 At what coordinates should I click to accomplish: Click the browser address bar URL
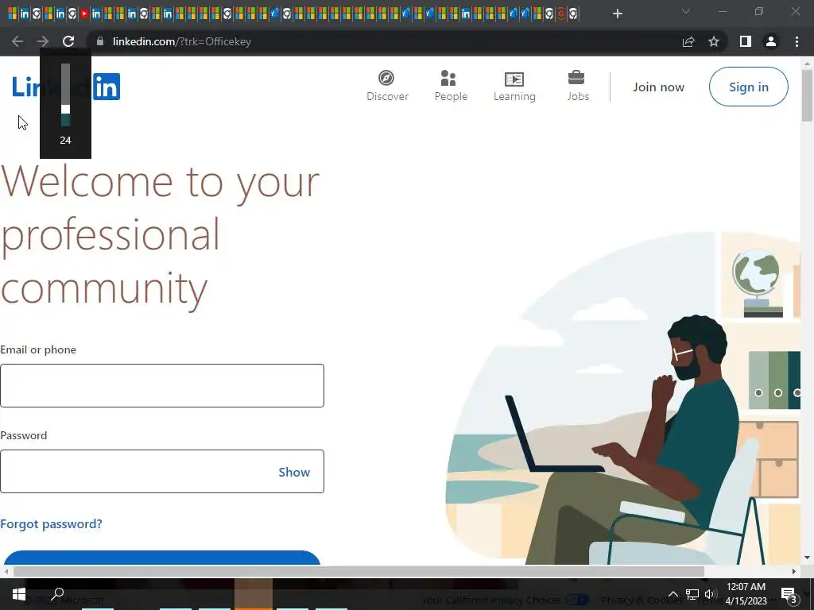[x=182, y=41]
